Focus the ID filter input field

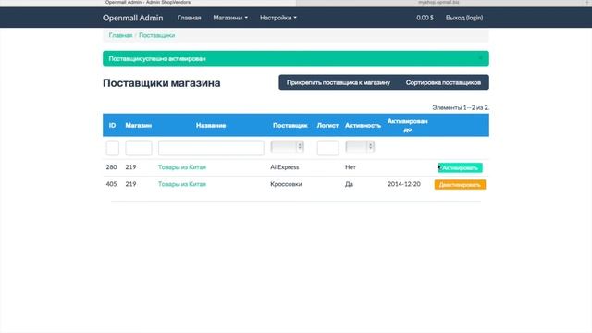point(113,148)
